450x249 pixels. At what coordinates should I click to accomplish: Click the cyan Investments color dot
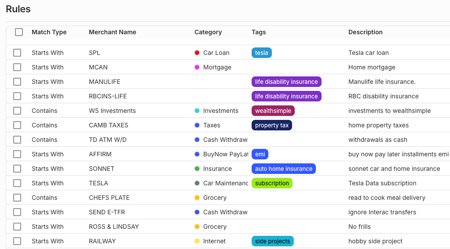click(197, 111)
